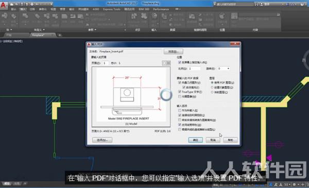Viewport: 309px width, 188px height.
Task: Open the 注释 ribbon tab
Action: [x=32, y=9]
